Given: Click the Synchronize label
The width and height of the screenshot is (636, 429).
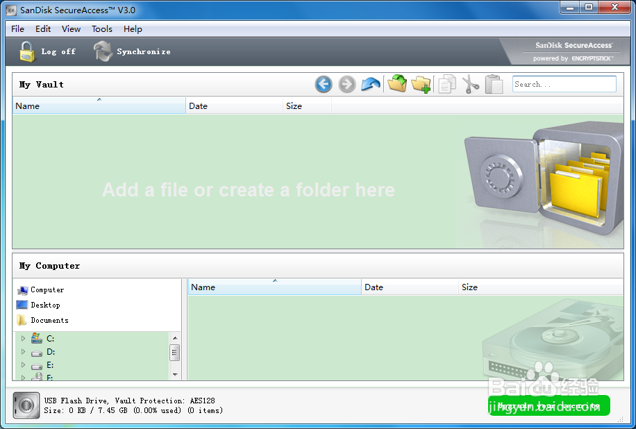Looking at the screenshot, I should coord(144,51).
